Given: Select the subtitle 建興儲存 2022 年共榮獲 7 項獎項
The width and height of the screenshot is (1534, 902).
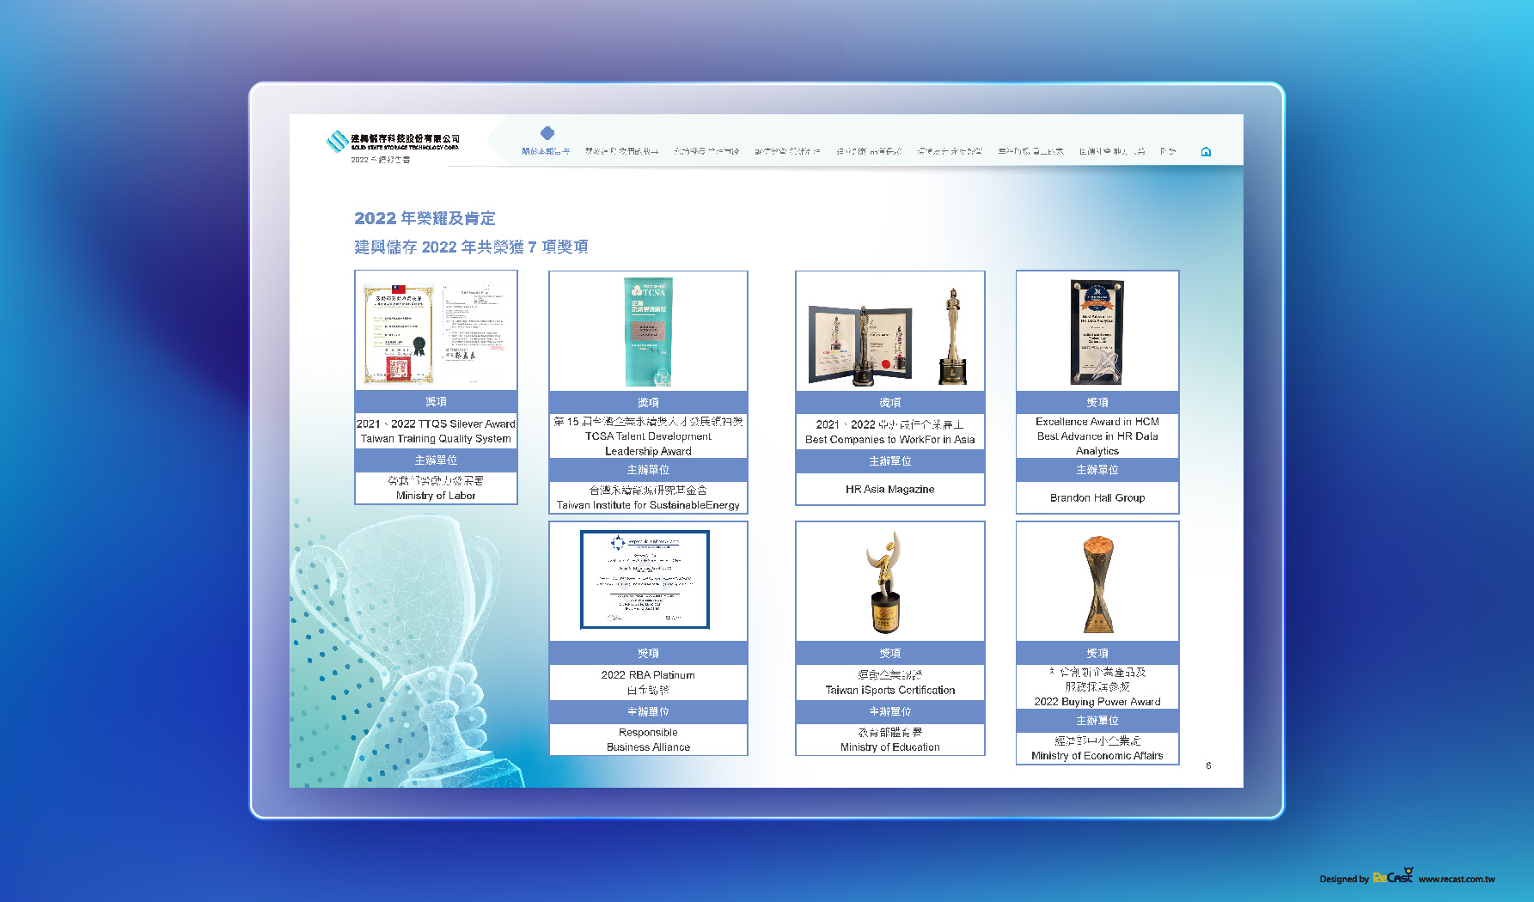Looking at the screenshot, I should click(471, 247).
